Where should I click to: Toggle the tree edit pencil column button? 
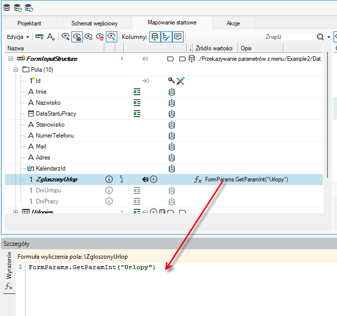[166, 37]
